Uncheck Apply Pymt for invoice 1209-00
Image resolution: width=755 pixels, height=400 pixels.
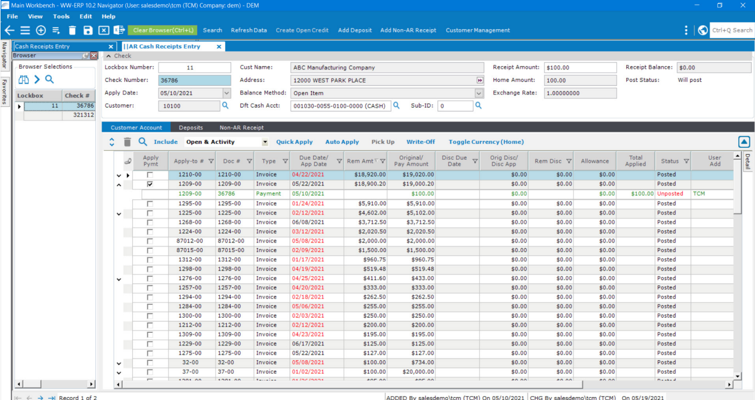coord(150,184)
